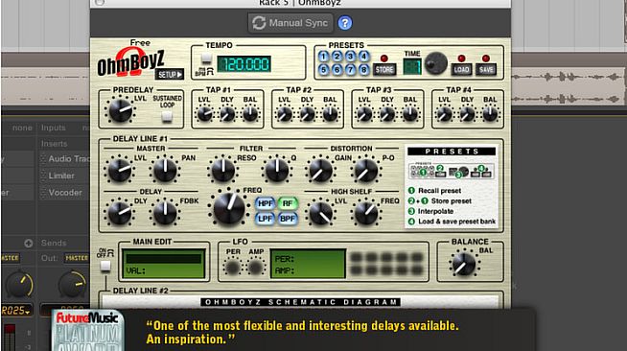Select the Limiter insert in host rack
Viewport: 627px width, 351px height.
pyautogui.click(x=61, y=175)
